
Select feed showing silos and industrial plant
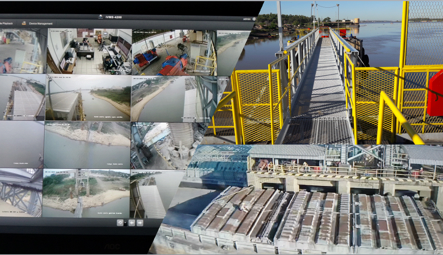[166, 146]
